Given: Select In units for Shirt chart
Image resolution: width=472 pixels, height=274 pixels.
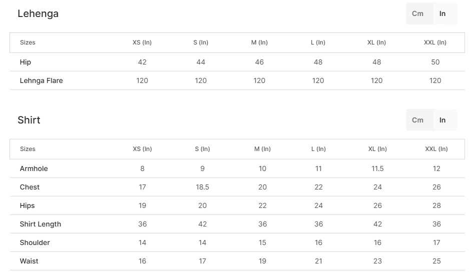Looking at the screenshot, I should [x=442, y=120].
